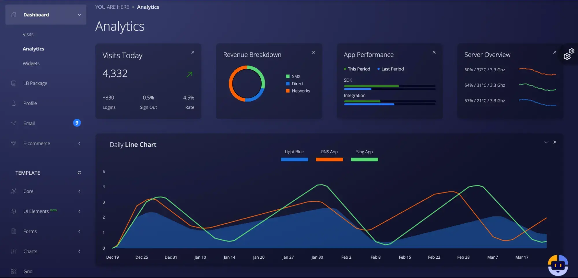This screenshot has width=578, height=278.
Task: Collapse the Daily Line Chart panel
Action: click(x=546, y=142)
